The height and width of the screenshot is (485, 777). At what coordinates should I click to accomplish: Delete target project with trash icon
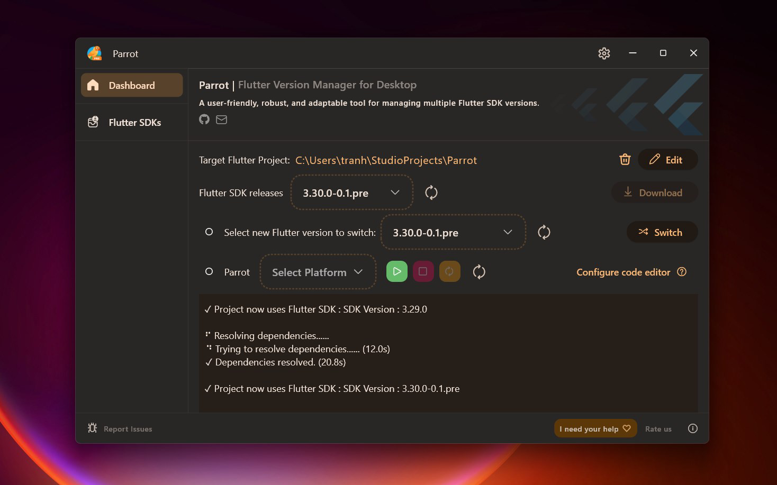625,160
